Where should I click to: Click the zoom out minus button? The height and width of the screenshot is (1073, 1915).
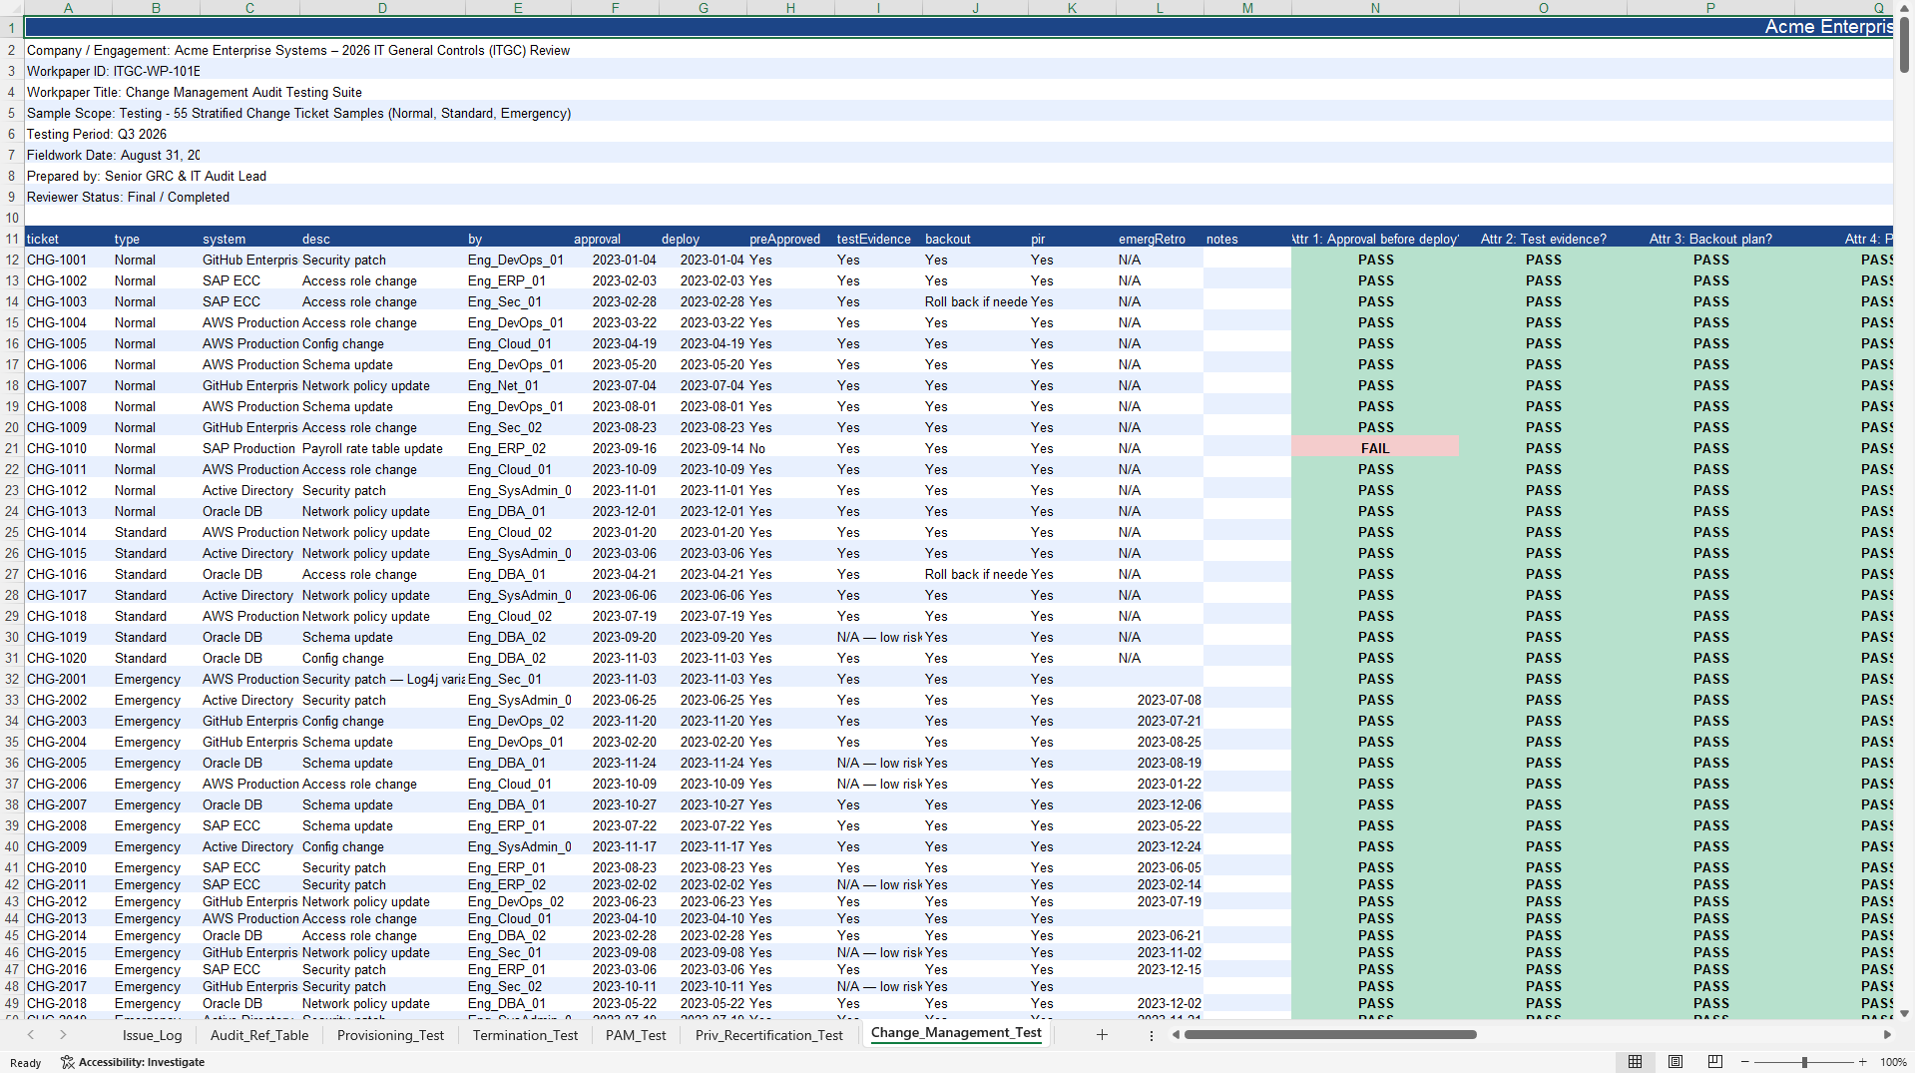[1745, 1062]
